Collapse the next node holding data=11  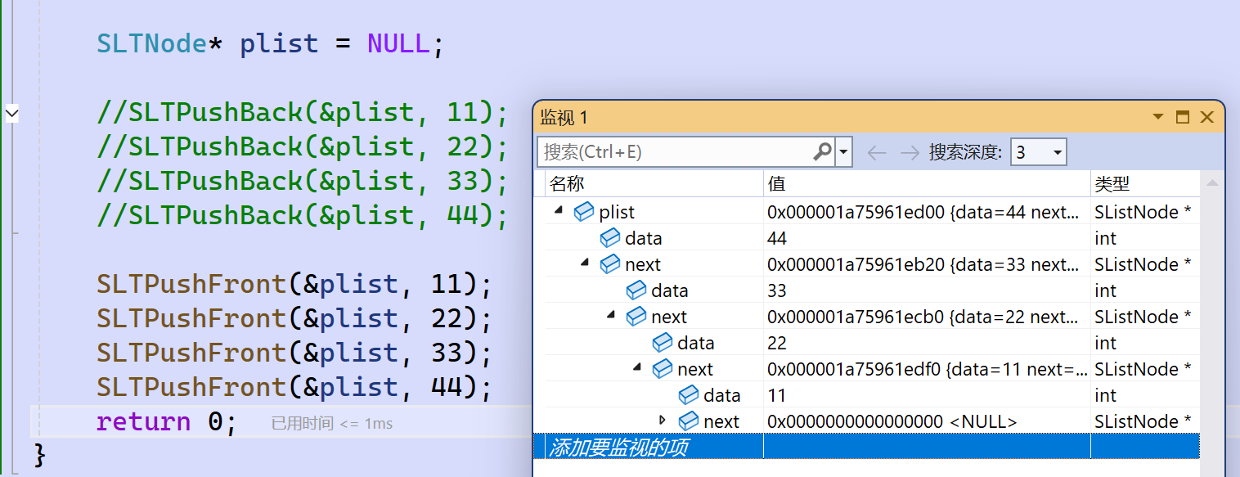pos(637,367)
